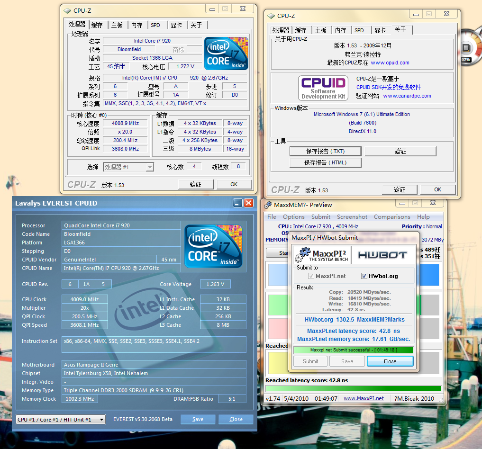This screenshot has height=449, width=482.
Task: Open the www.cpuid.com link
Action: click(x=390, y=63)
